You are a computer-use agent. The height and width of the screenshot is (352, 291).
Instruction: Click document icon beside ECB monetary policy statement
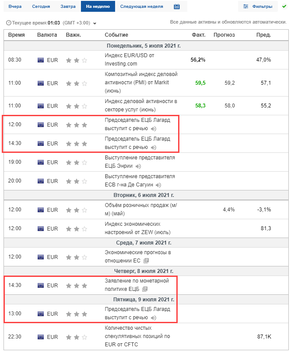[x=145, y=289]
